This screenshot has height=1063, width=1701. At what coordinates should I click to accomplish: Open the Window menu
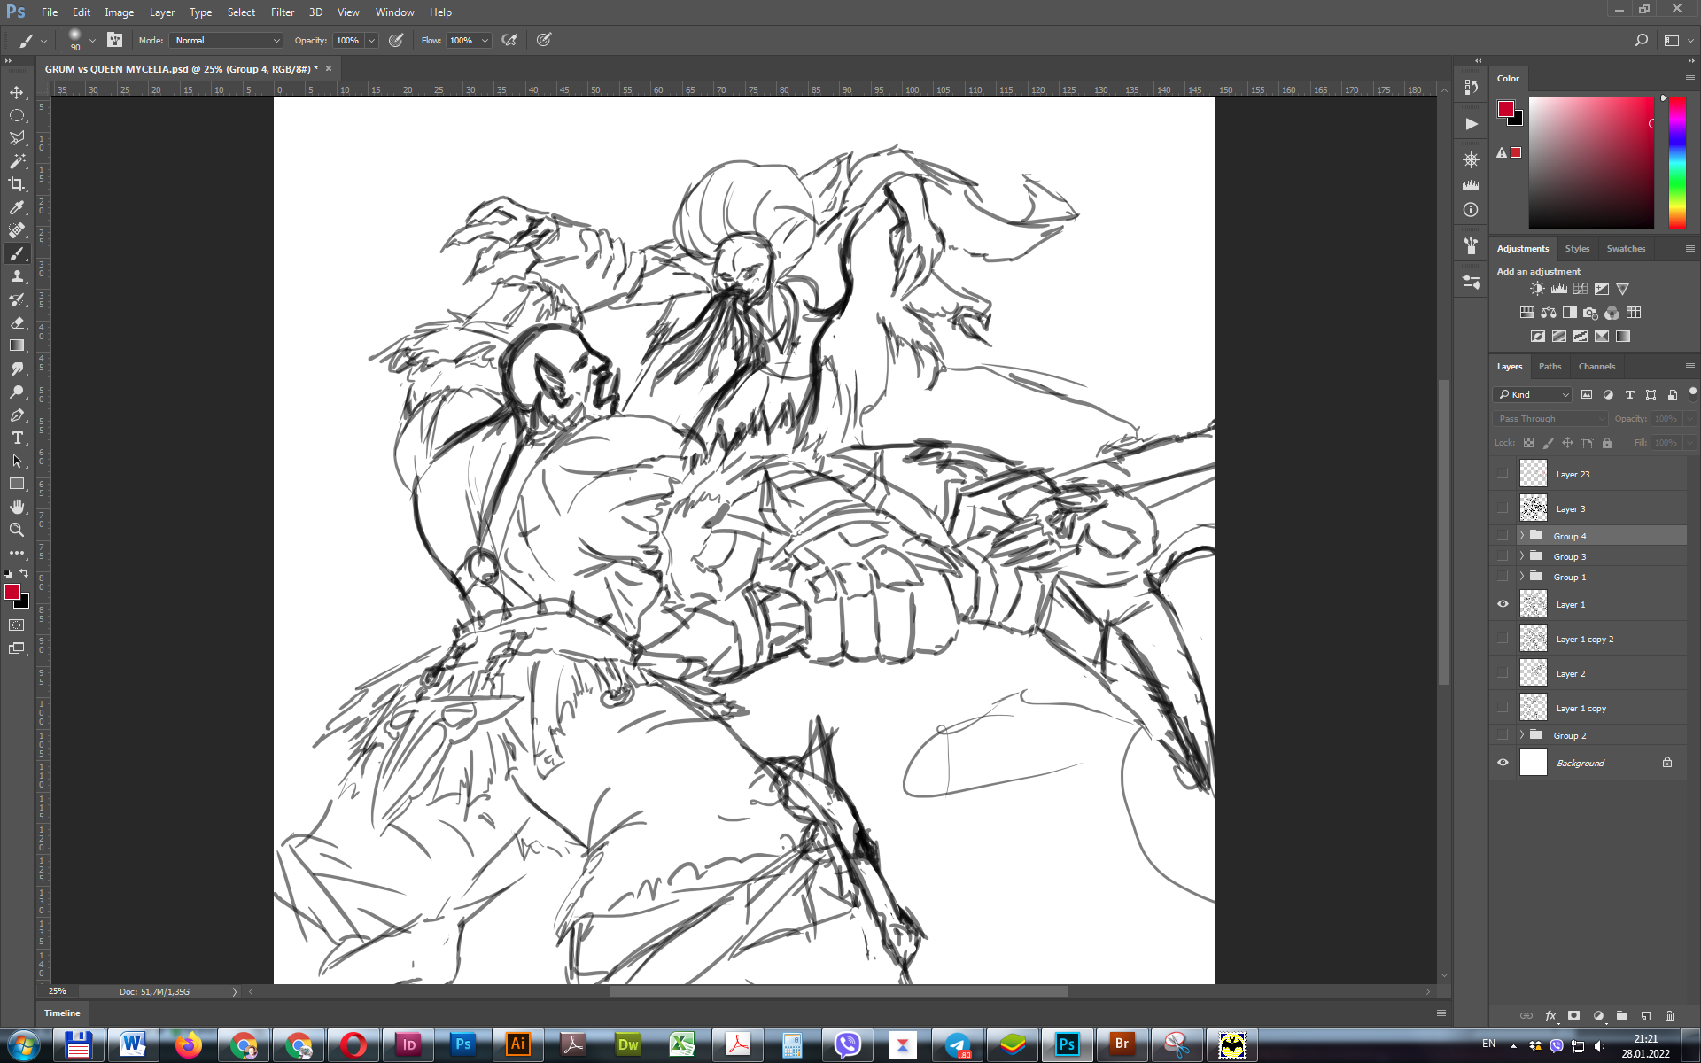coord(394,12)
